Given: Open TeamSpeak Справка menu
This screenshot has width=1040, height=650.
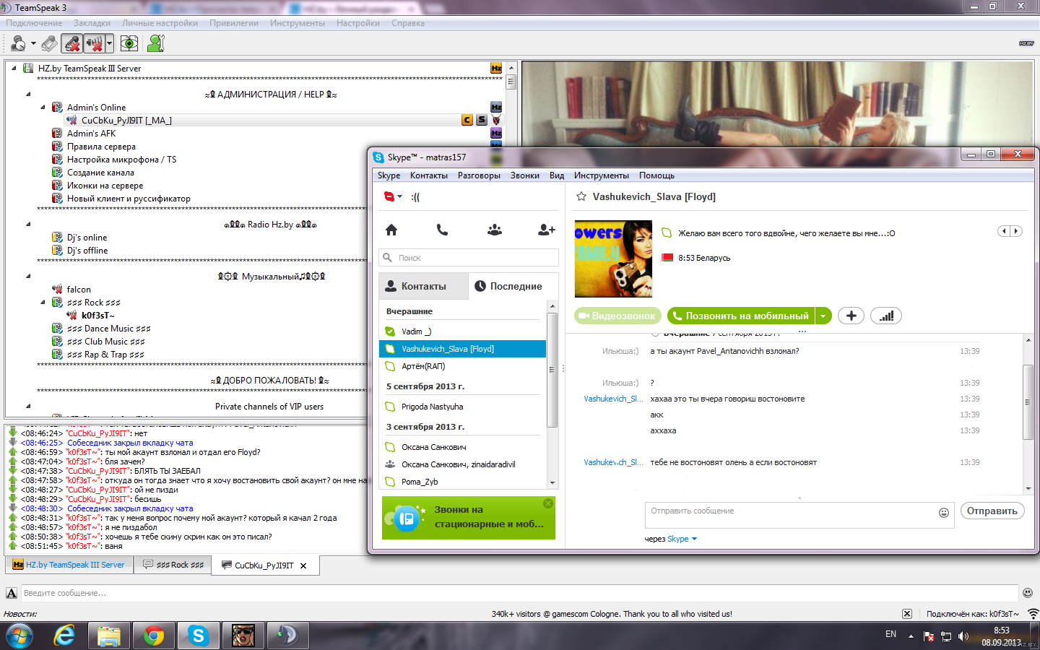Looking at the screenshot, I should point(408,23).
